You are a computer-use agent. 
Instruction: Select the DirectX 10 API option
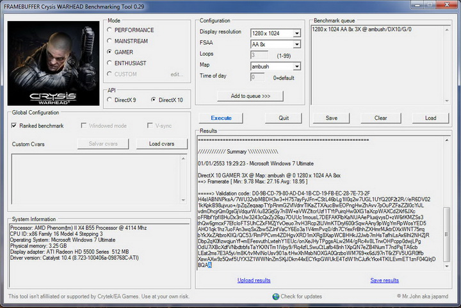[154, 100]
